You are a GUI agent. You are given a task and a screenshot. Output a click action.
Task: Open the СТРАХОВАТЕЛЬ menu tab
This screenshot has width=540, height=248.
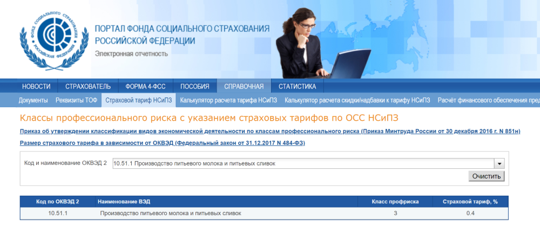(x=88, y=86)
